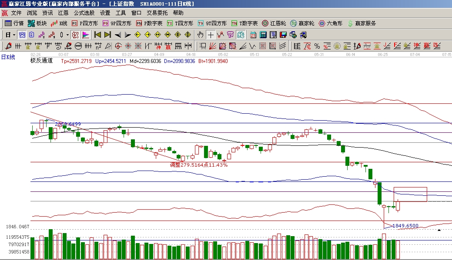Click the 1849.6500 low price marker
This screenshot has width=452, height=260.
[x=405, y=226]
